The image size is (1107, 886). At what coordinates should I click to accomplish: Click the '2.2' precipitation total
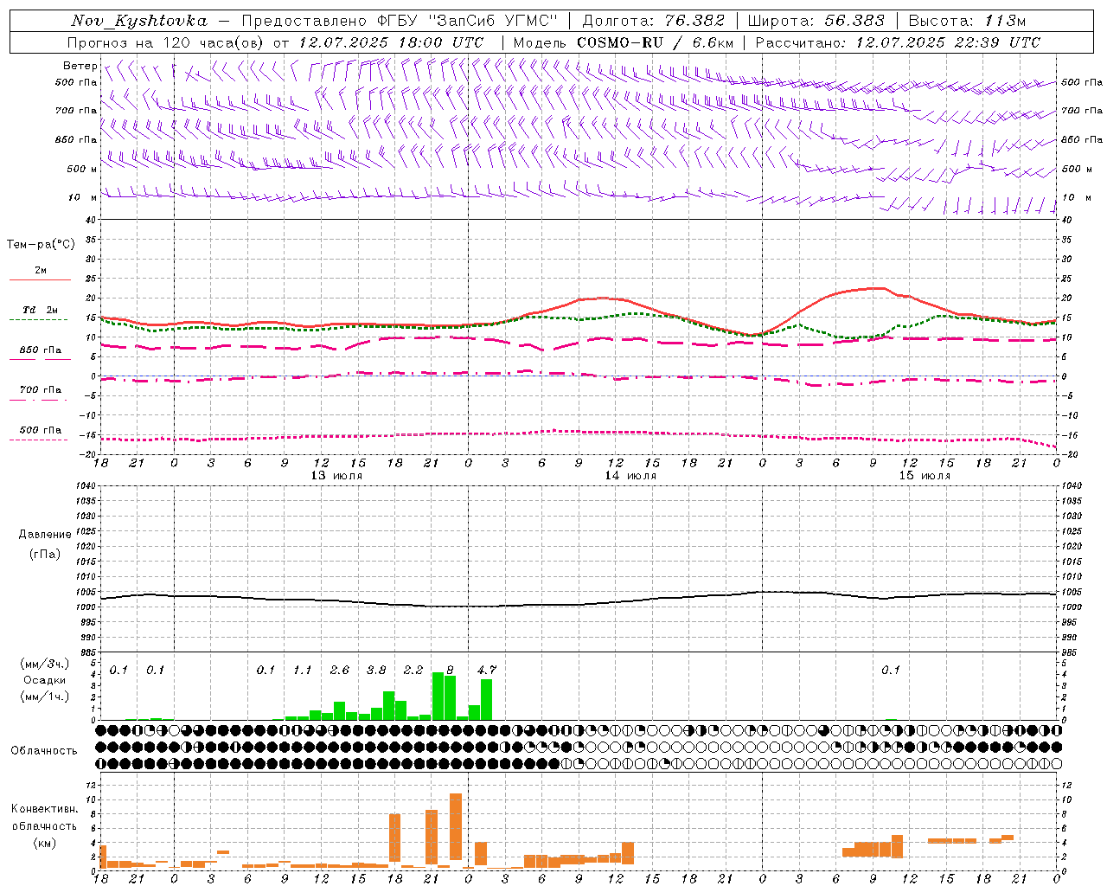pos(413,671)
